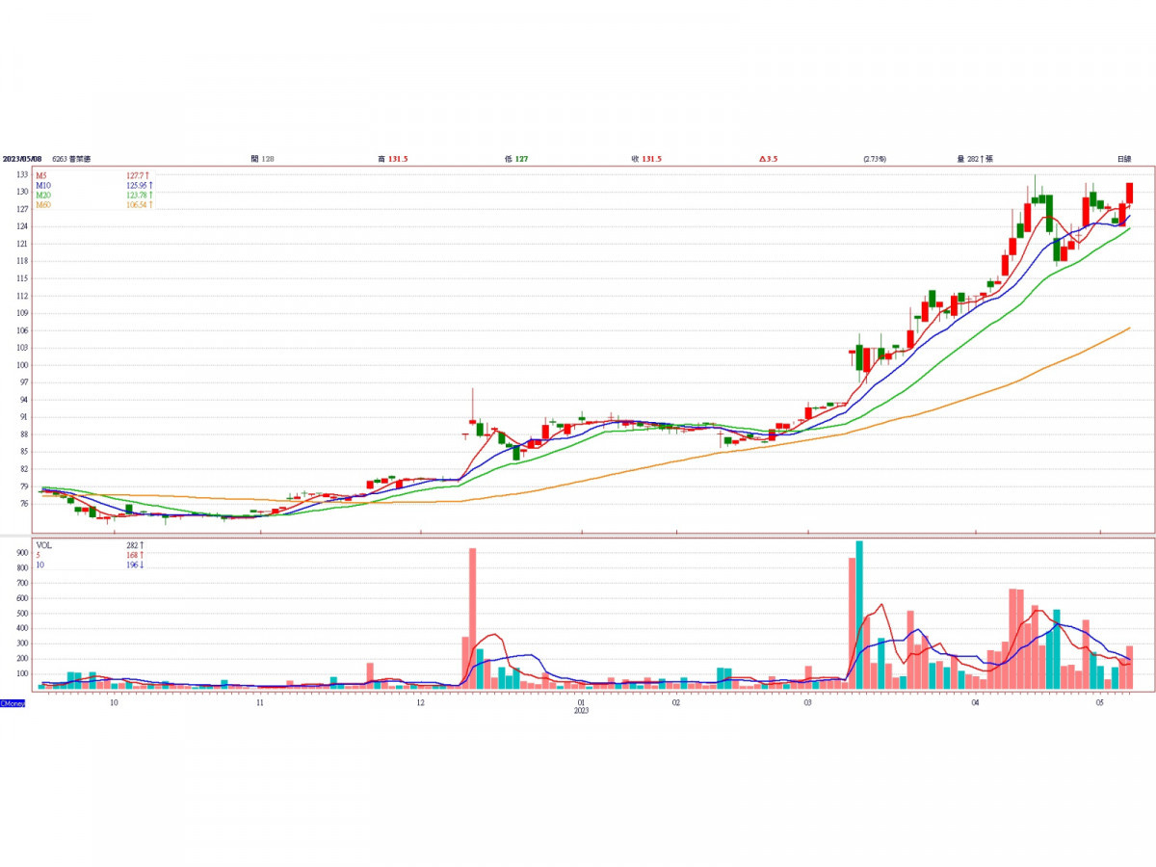1156x867 pixels.
Task: Click the CMoney logo label
Action: pyautogui.click(x=13, y=704)
